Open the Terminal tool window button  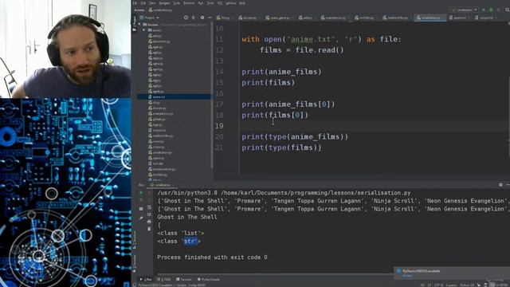point(183,280)
